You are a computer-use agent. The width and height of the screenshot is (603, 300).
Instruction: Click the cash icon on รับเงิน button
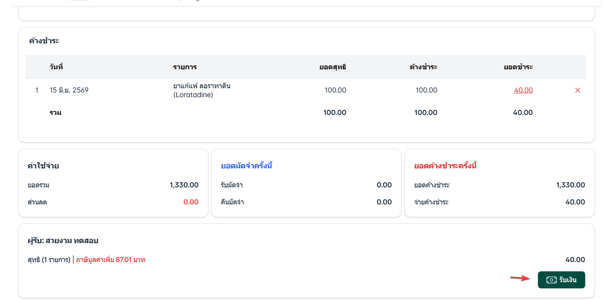pyautogui.click(x=551, y=280)
